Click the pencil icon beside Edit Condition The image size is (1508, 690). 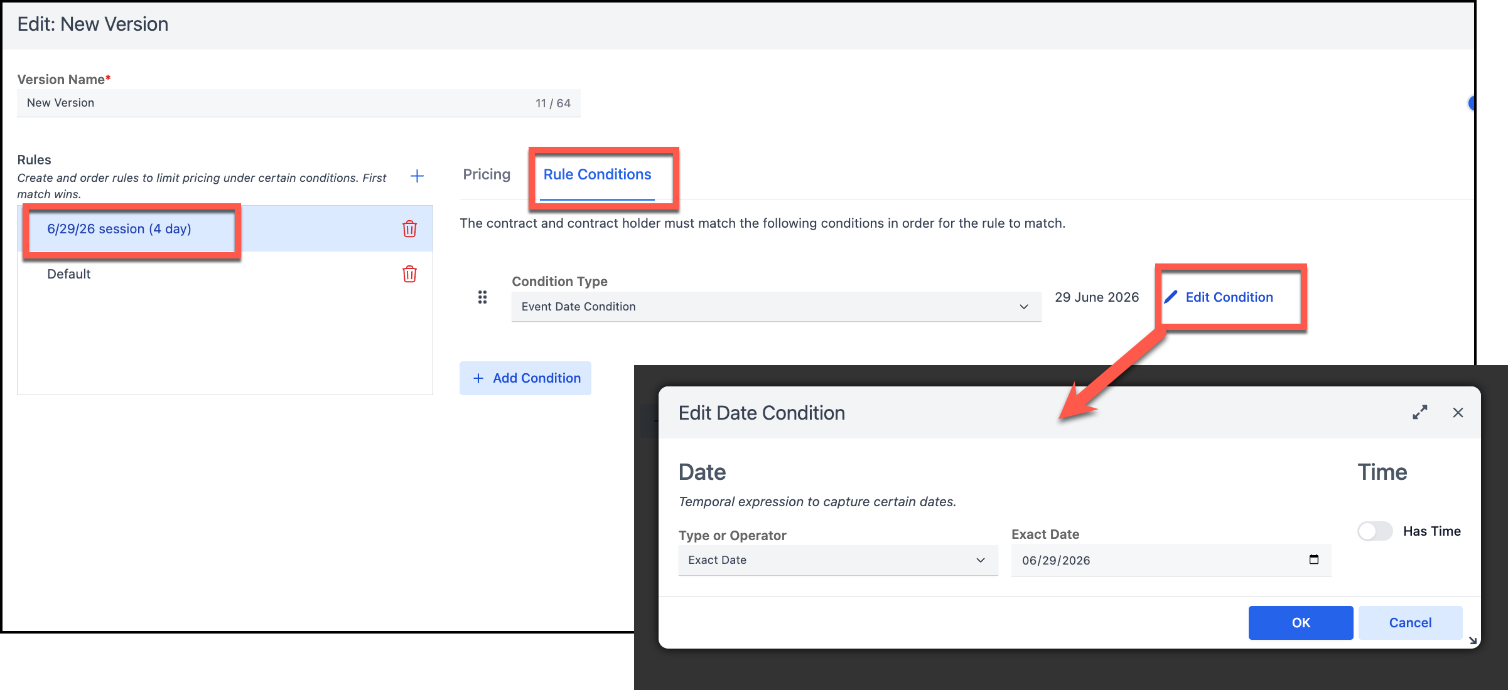point(1171,297)
